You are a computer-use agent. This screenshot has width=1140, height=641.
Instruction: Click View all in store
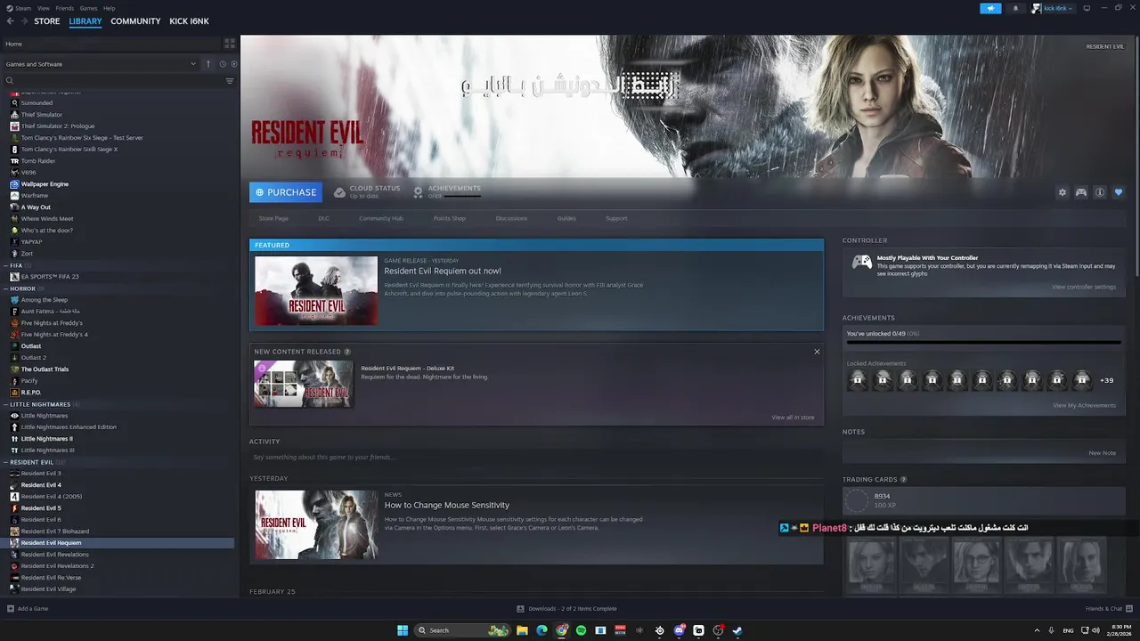pyautogui.click(x=793, y=418)
